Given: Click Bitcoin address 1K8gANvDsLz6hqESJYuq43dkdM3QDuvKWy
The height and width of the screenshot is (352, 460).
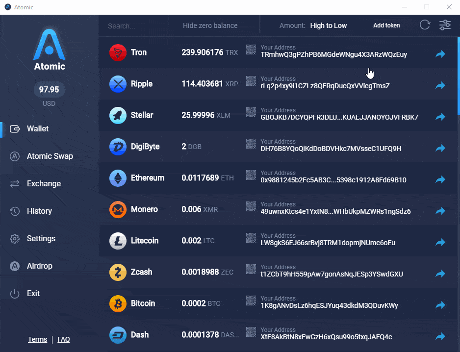Looking at the screenshot, I should click(329, 305).
